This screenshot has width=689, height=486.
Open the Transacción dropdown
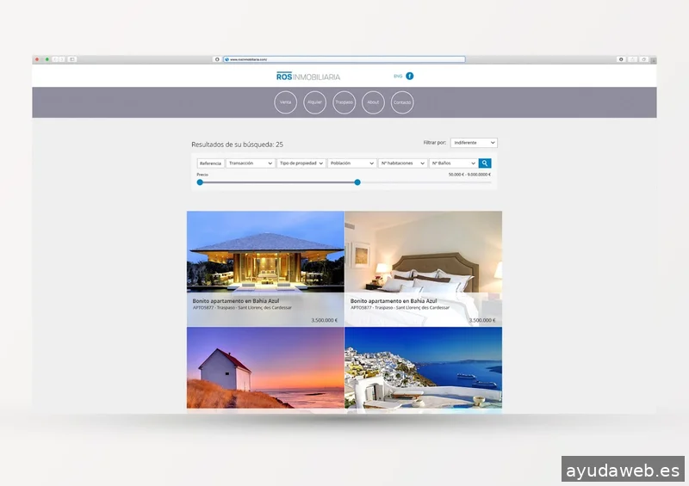pos(251,163)
